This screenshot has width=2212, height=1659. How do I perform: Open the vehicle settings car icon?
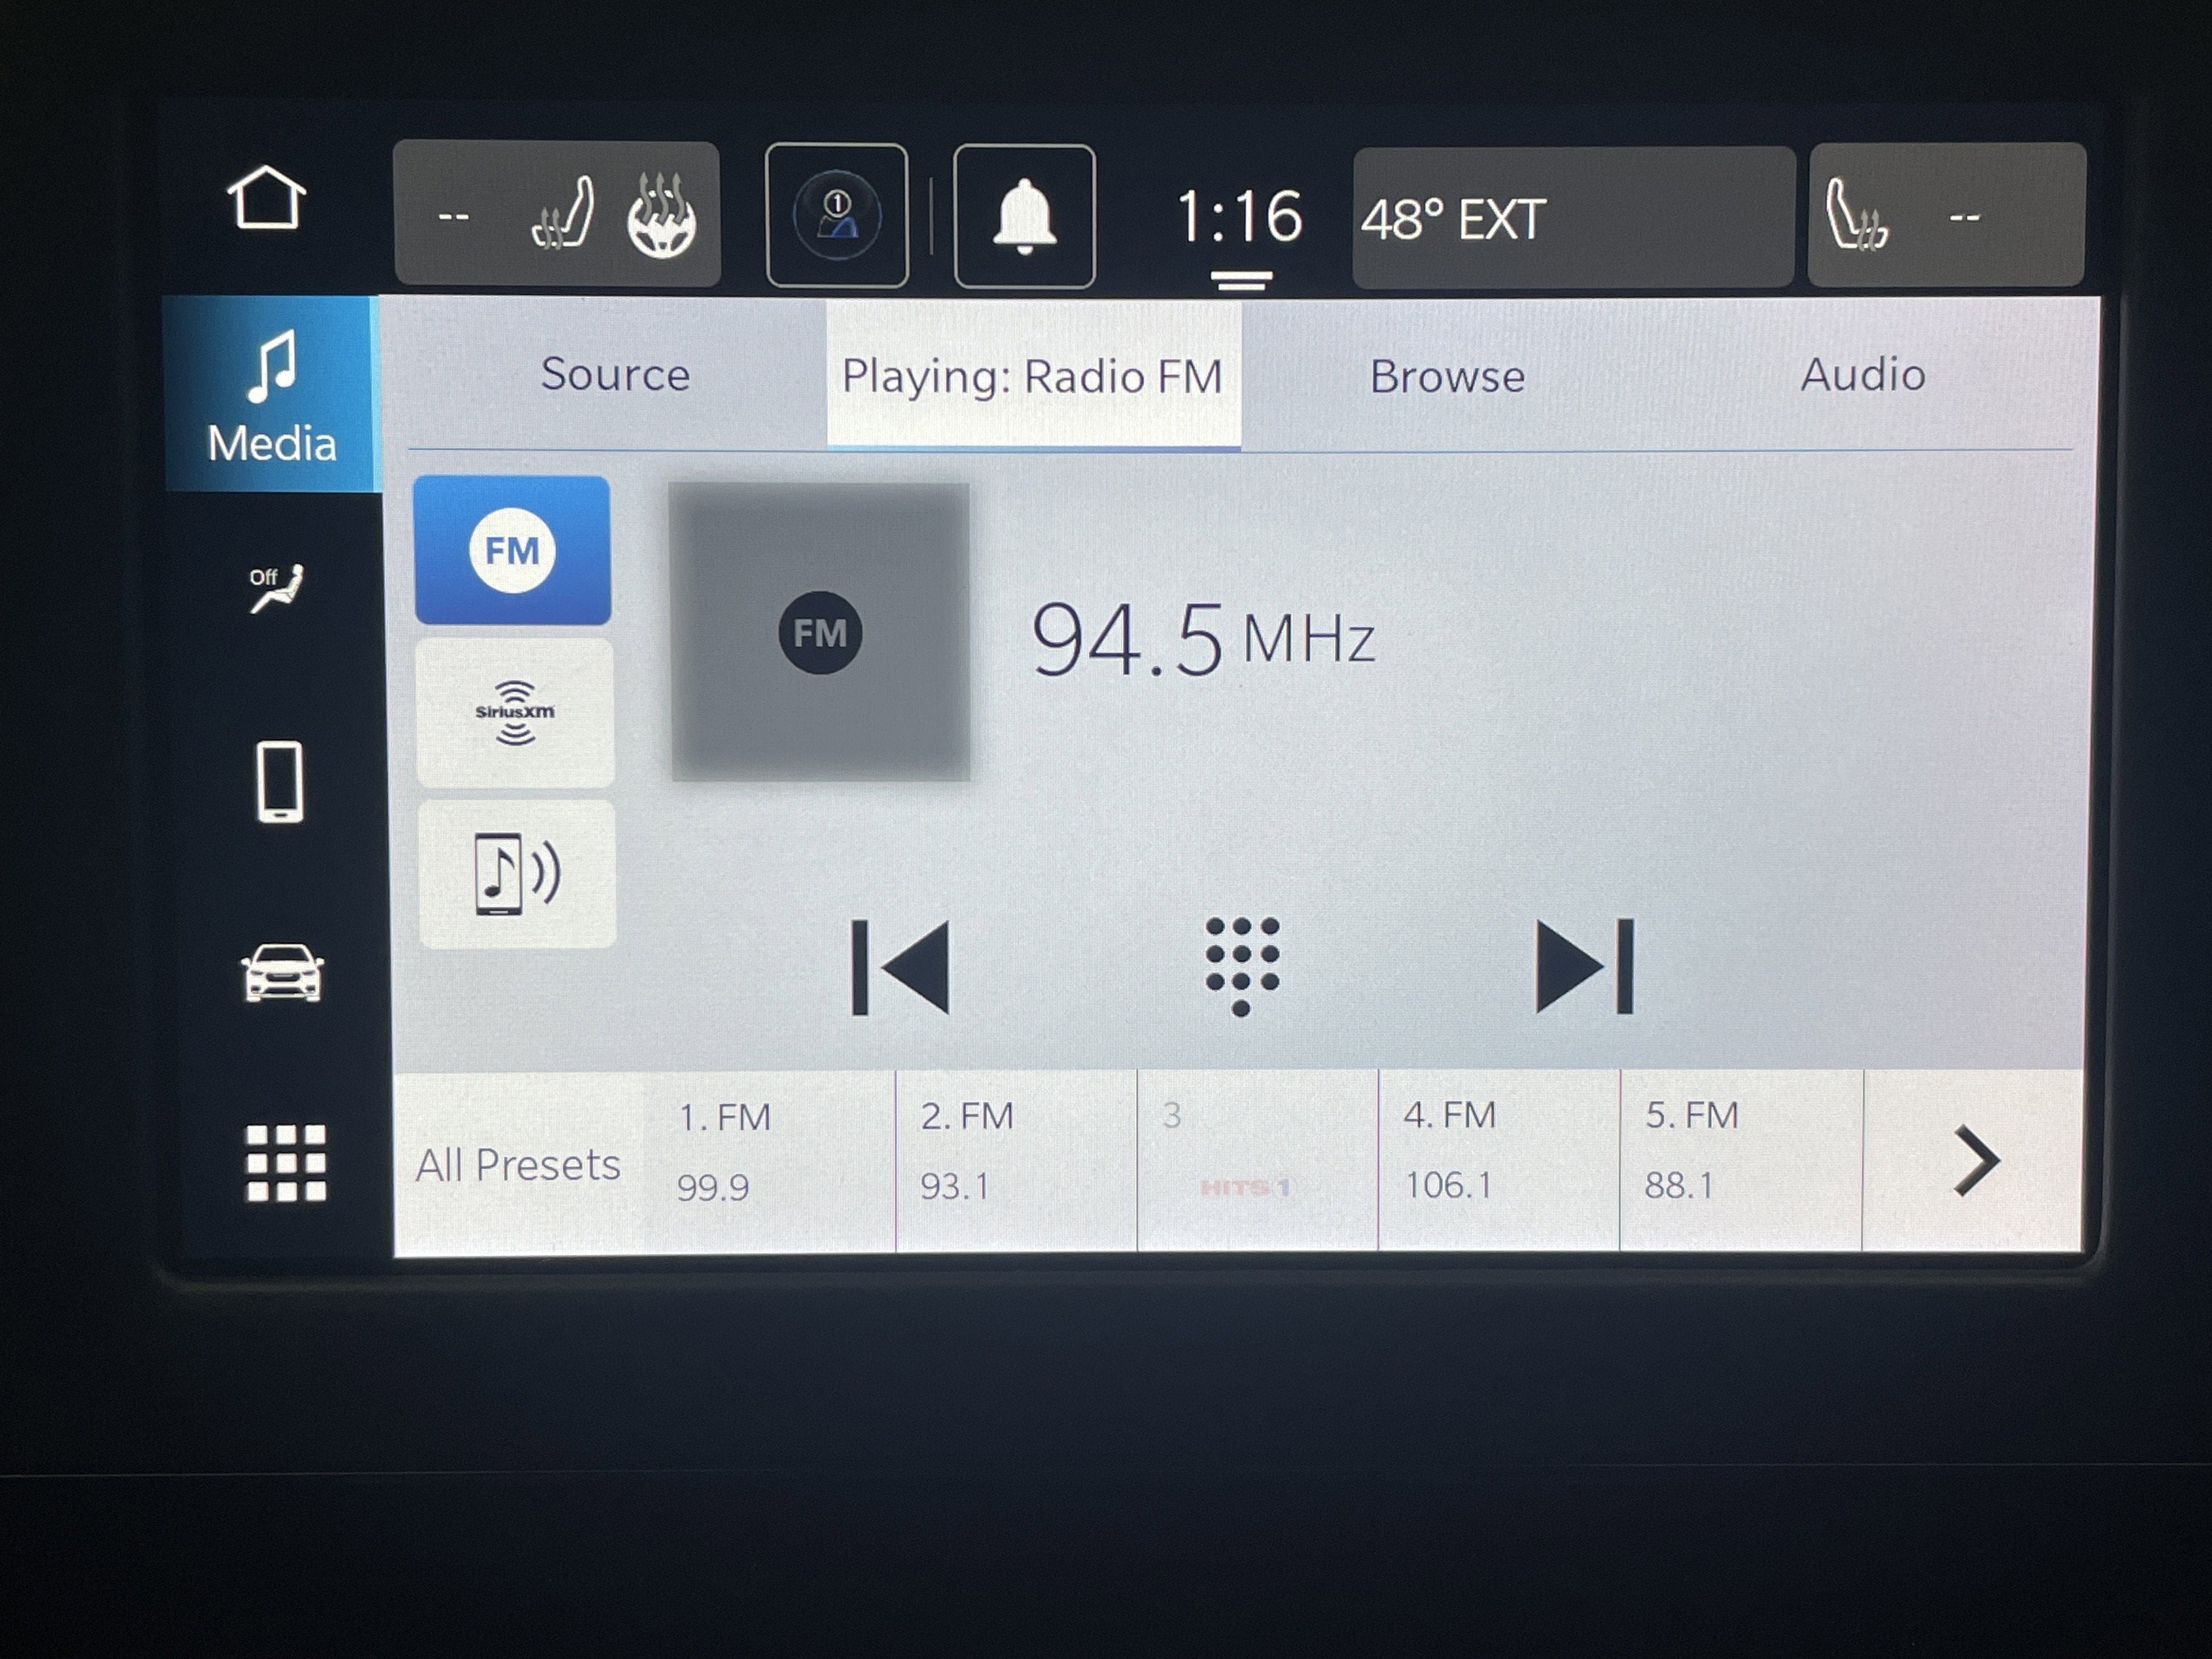click(x=282, y=972)
